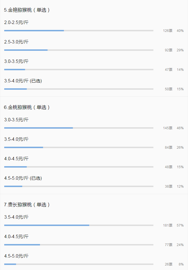Click the 29% percentage label
Viewport: 188px width, 270px height.
(x=180, y=50)
